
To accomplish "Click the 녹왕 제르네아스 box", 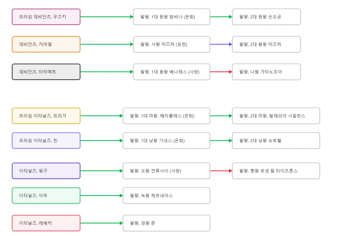I will point(166,196).
